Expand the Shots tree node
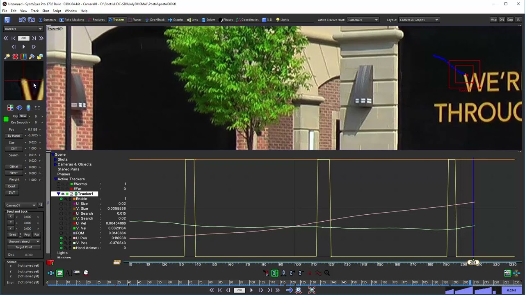This screenshot has height=295, width=525. (x=55, y=159)
